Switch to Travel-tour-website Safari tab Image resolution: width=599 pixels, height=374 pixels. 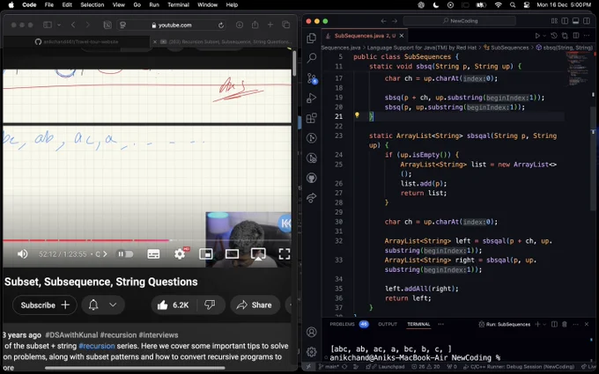tap(77, 41)
